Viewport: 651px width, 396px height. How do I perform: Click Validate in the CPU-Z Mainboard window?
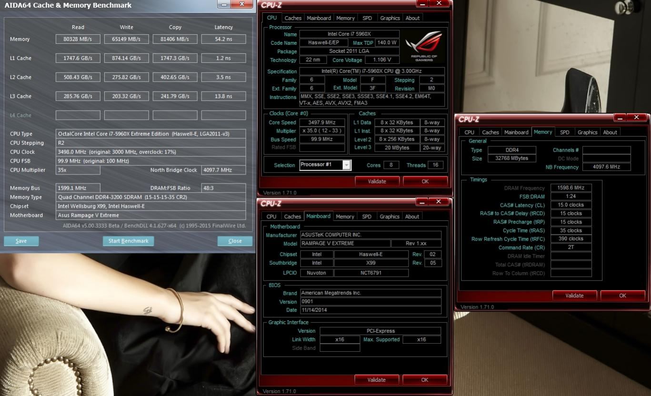[x=377, y=380]
